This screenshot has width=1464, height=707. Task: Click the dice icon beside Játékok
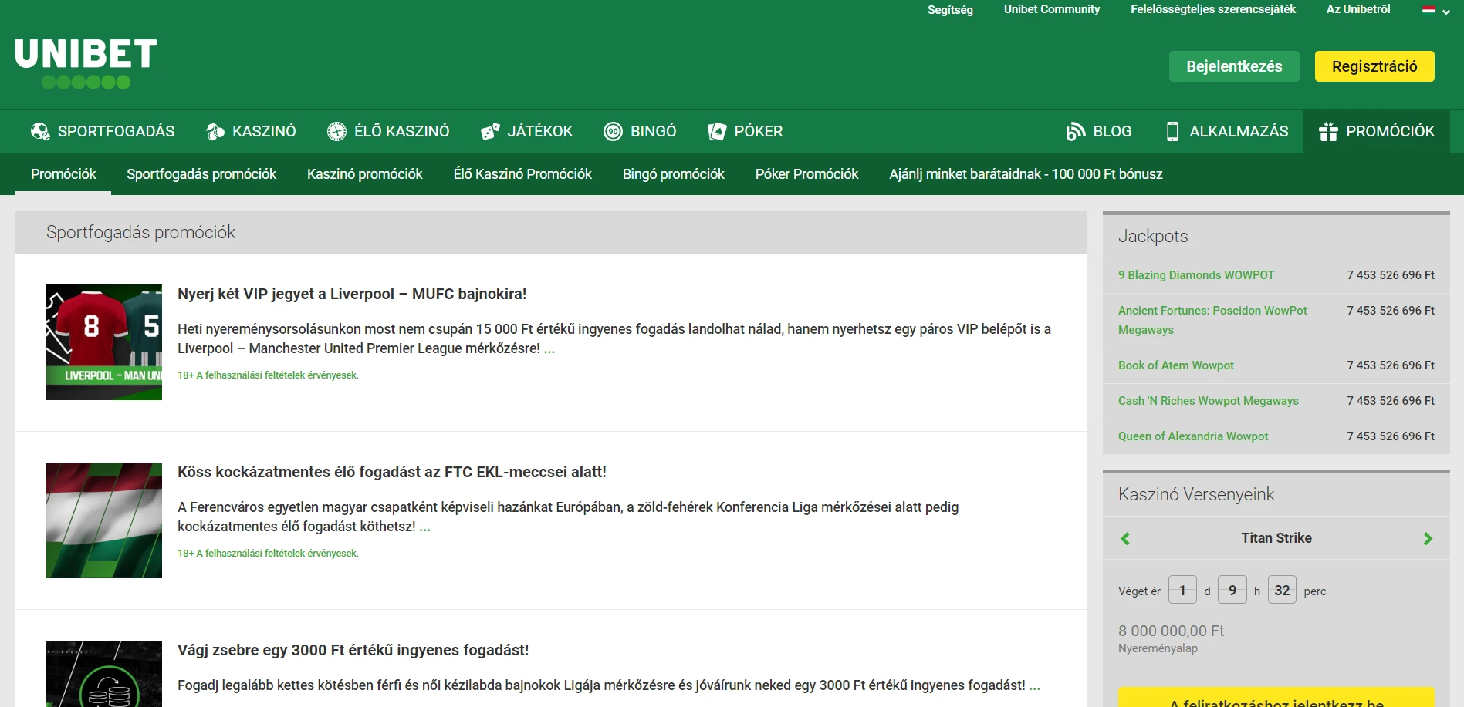[490, 132]
